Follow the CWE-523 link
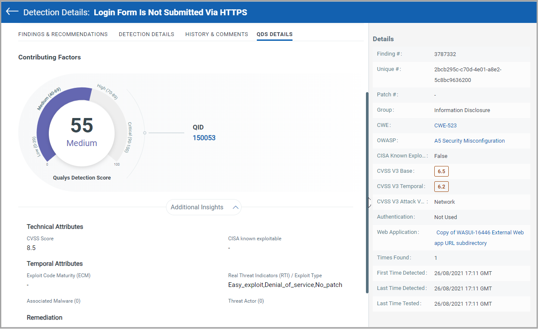The width and height of the screenshot is (540, 329). tap(445, 126)
